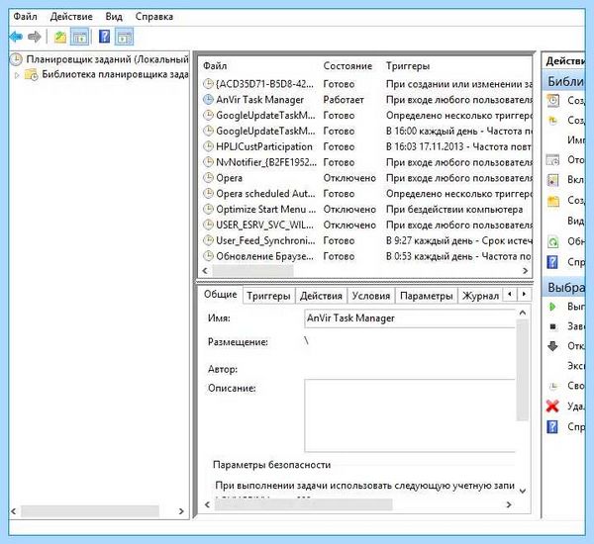Viewport: 594px width, 544px height.
Task: Click details pane vertical scrollbar up arrow
Action: [x=523, y=313]
